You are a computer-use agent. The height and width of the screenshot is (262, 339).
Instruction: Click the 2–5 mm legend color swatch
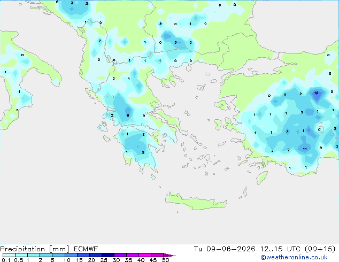tap(46, 255)
